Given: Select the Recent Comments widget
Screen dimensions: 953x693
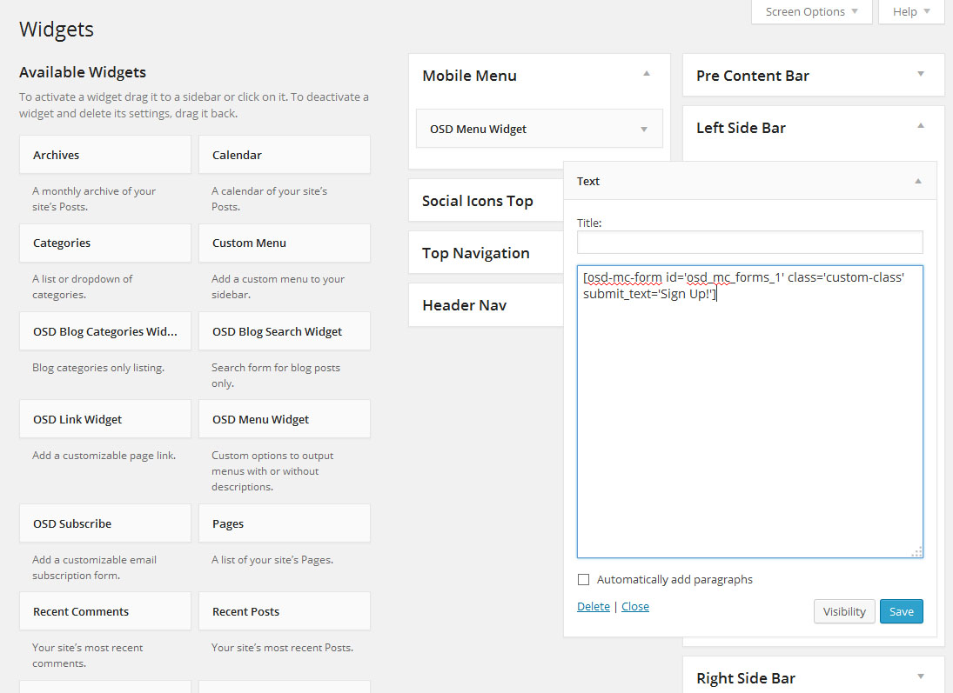Looking at the screenshot, I should click(105, 611).
